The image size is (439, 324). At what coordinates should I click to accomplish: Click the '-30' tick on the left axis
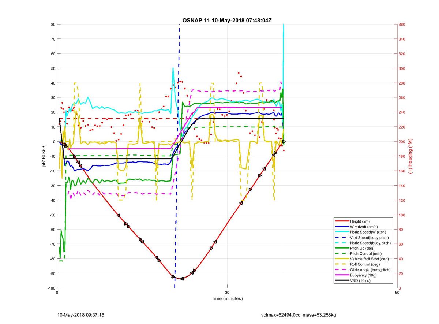click(x=52, y=186)
